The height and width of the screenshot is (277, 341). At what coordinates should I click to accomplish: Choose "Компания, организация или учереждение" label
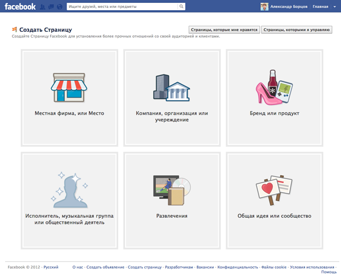click(172, 117)
